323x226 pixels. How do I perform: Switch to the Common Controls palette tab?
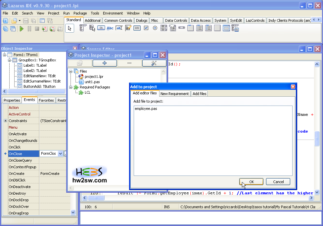[x=118, y=20]
